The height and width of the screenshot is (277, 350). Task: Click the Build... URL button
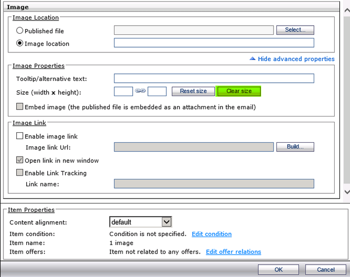pos(295,147)
